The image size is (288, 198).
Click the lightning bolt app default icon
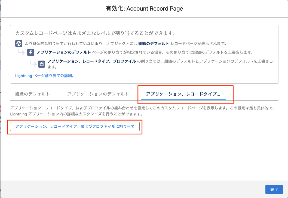pos(31,52)
